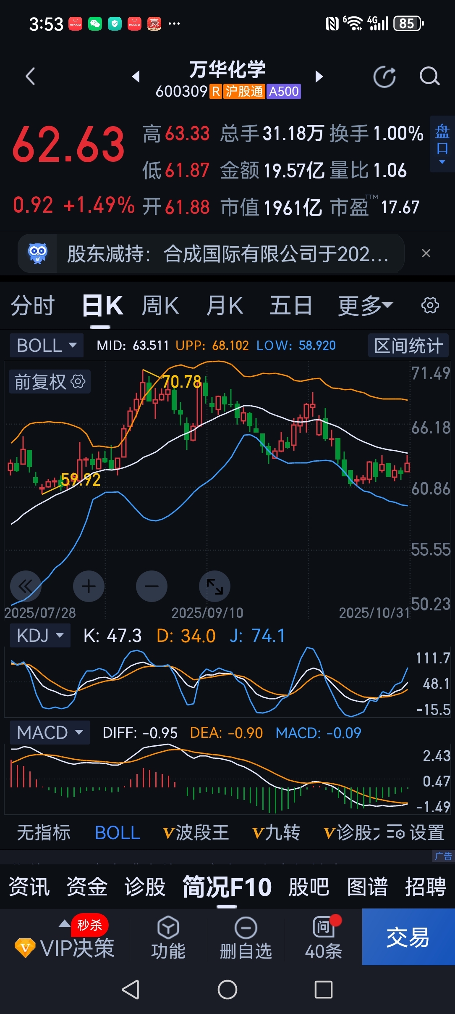The height and width of the screenshot is (1014, 455).
Task: Open the owl assistant icon
Action: point(37,253)
